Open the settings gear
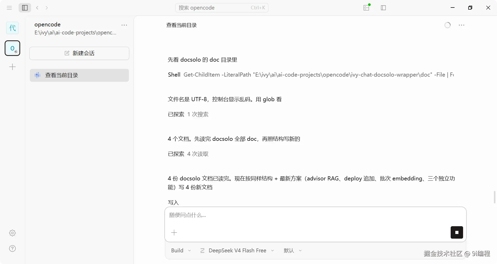Image resolution: width=497 pixels, height=264 pixels. tap(12, 233)
